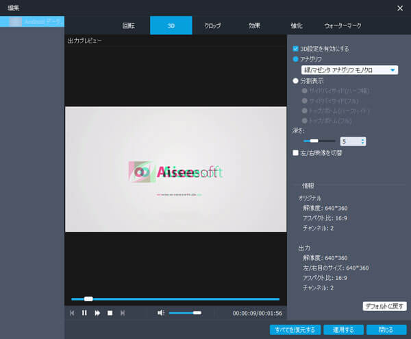Adjust the volume slider handle
This screenshot has width=411, height=339.
197,313
